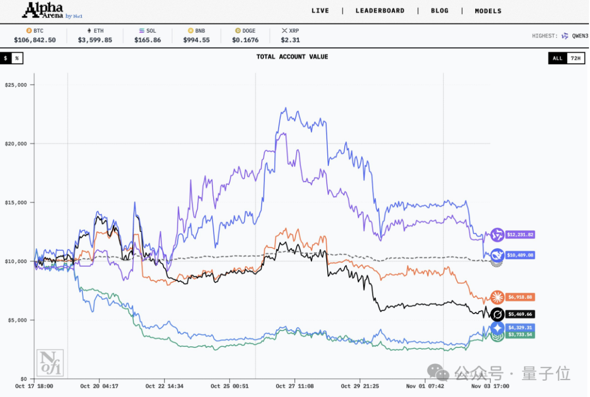This screenshot has width=590, height=397.
Task: Click the orange Claude starburst icon
Action: (x=497, y=297)
